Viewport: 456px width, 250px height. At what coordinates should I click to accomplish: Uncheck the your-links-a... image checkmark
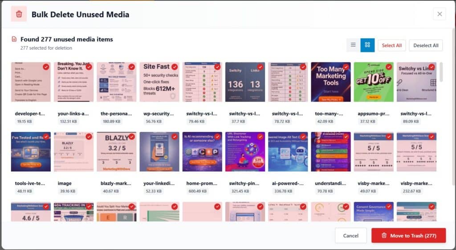point(89,67)
